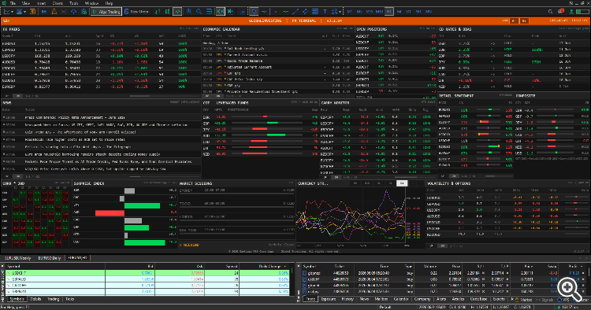This screenshot has height=310, width=591.
Task: Toggle Algo Trading on or off
Action: (x=106, y=12)
